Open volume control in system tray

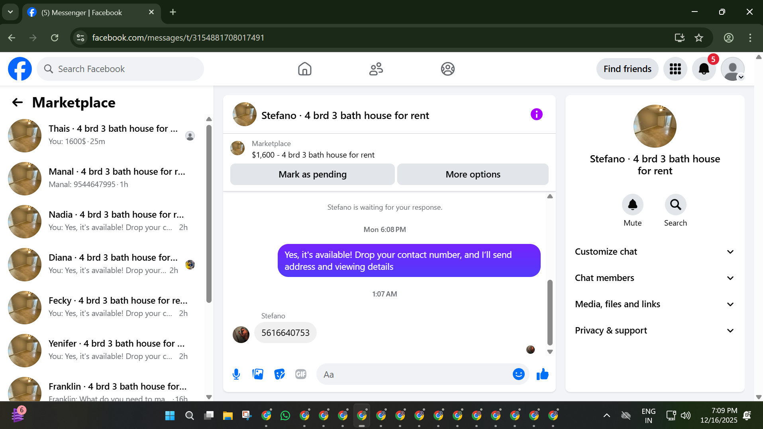(x=686, y=416)
